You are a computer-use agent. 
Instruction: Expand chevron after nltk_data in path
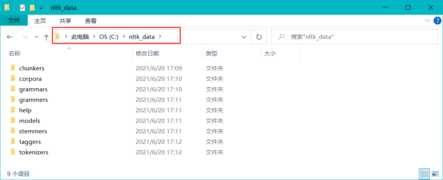pos(161,37)
